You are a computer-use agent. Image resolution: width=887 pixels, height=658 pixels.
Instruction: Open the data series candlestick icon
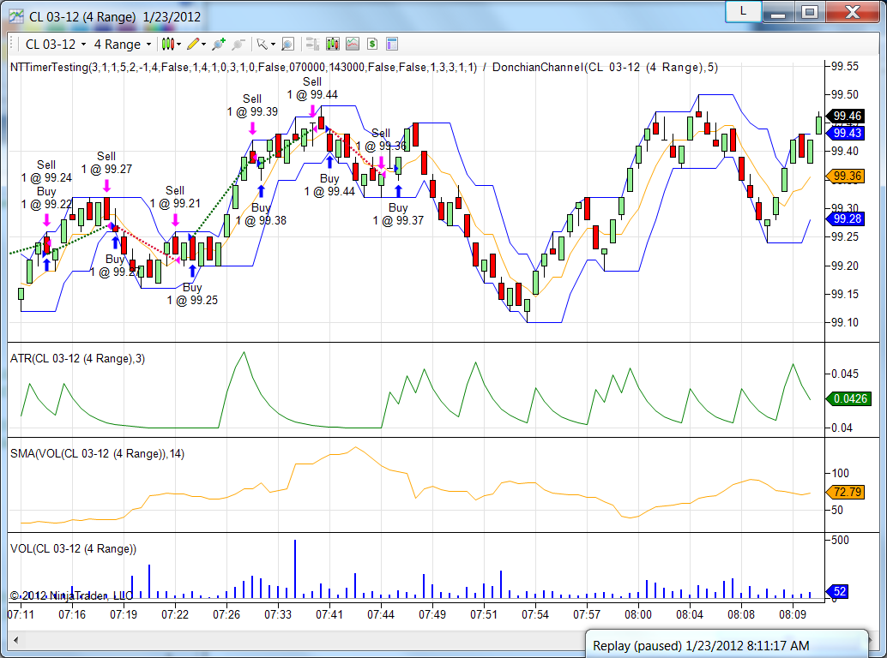click(333, 44)
